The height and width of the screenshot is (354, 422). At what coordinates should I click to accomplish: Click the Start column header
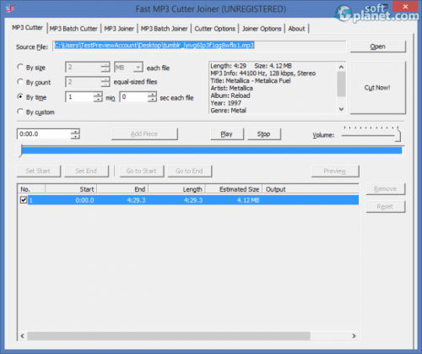[x=71, y=189]
